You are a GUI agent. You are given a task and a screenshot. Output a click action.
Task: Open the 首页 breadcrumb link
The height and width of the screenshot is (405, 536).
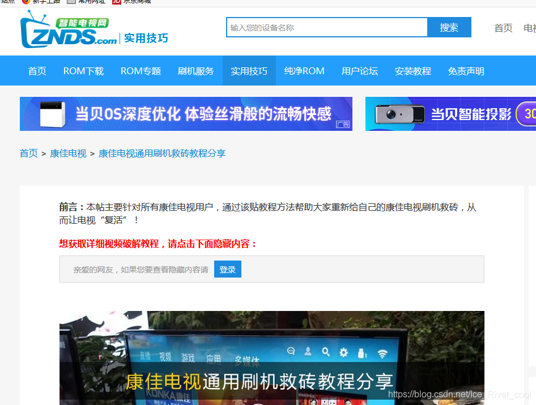tap(29, 153)
